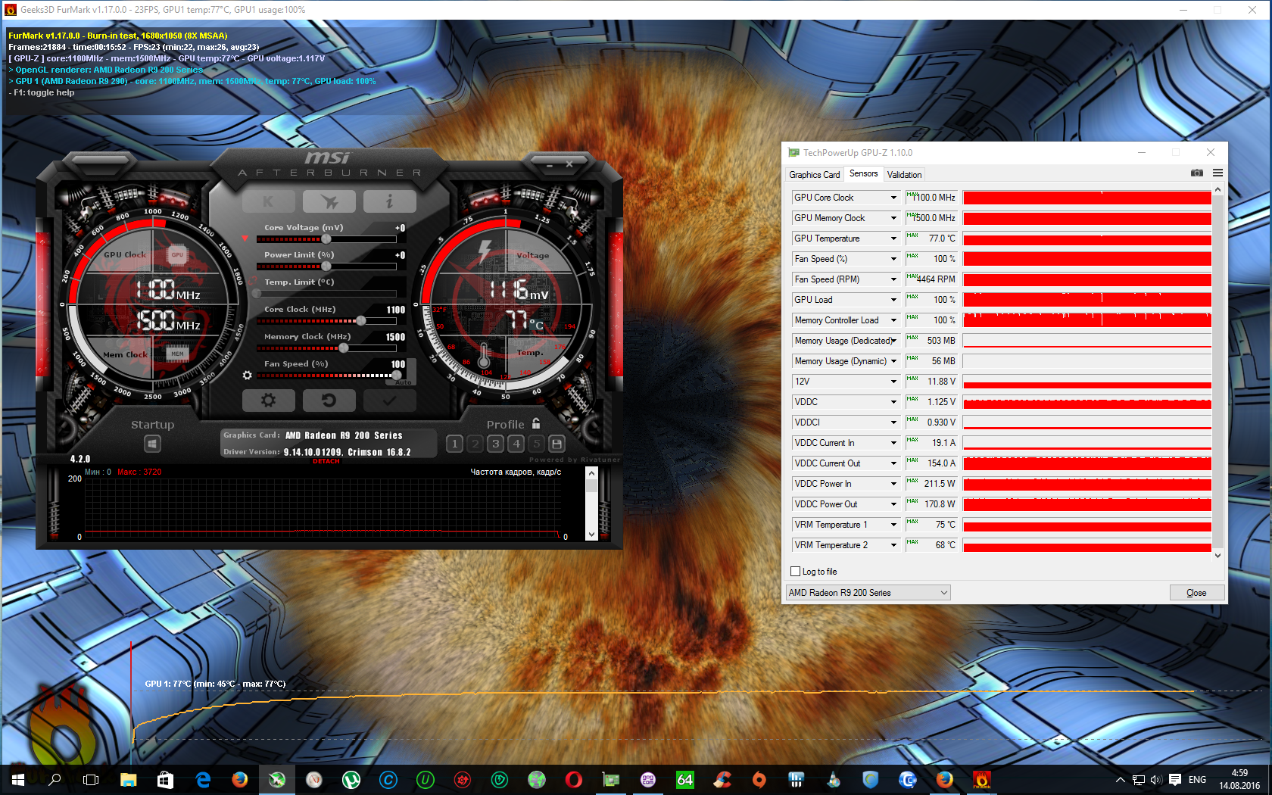Viewport: 1272px width, 795px height.
Task: Switch to the Graphics Card tab
Action: (814, 175)
